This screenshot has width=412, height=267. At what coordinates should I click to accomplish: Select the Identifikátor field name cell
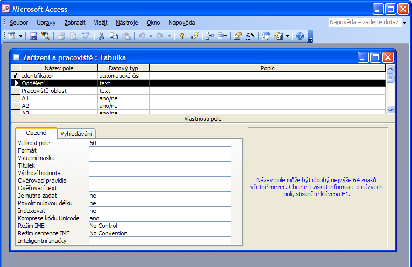point(59,76)
